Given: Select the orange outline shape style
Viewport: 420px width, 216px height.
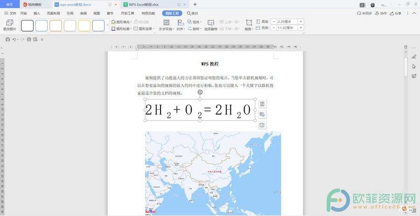Looking at the screenshot, I should coord(56,26).
